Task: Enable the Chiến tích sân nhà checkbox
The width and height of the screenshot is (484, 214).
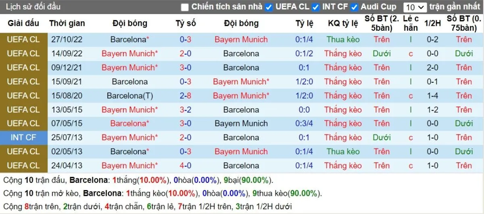Action: coord(185,7)
